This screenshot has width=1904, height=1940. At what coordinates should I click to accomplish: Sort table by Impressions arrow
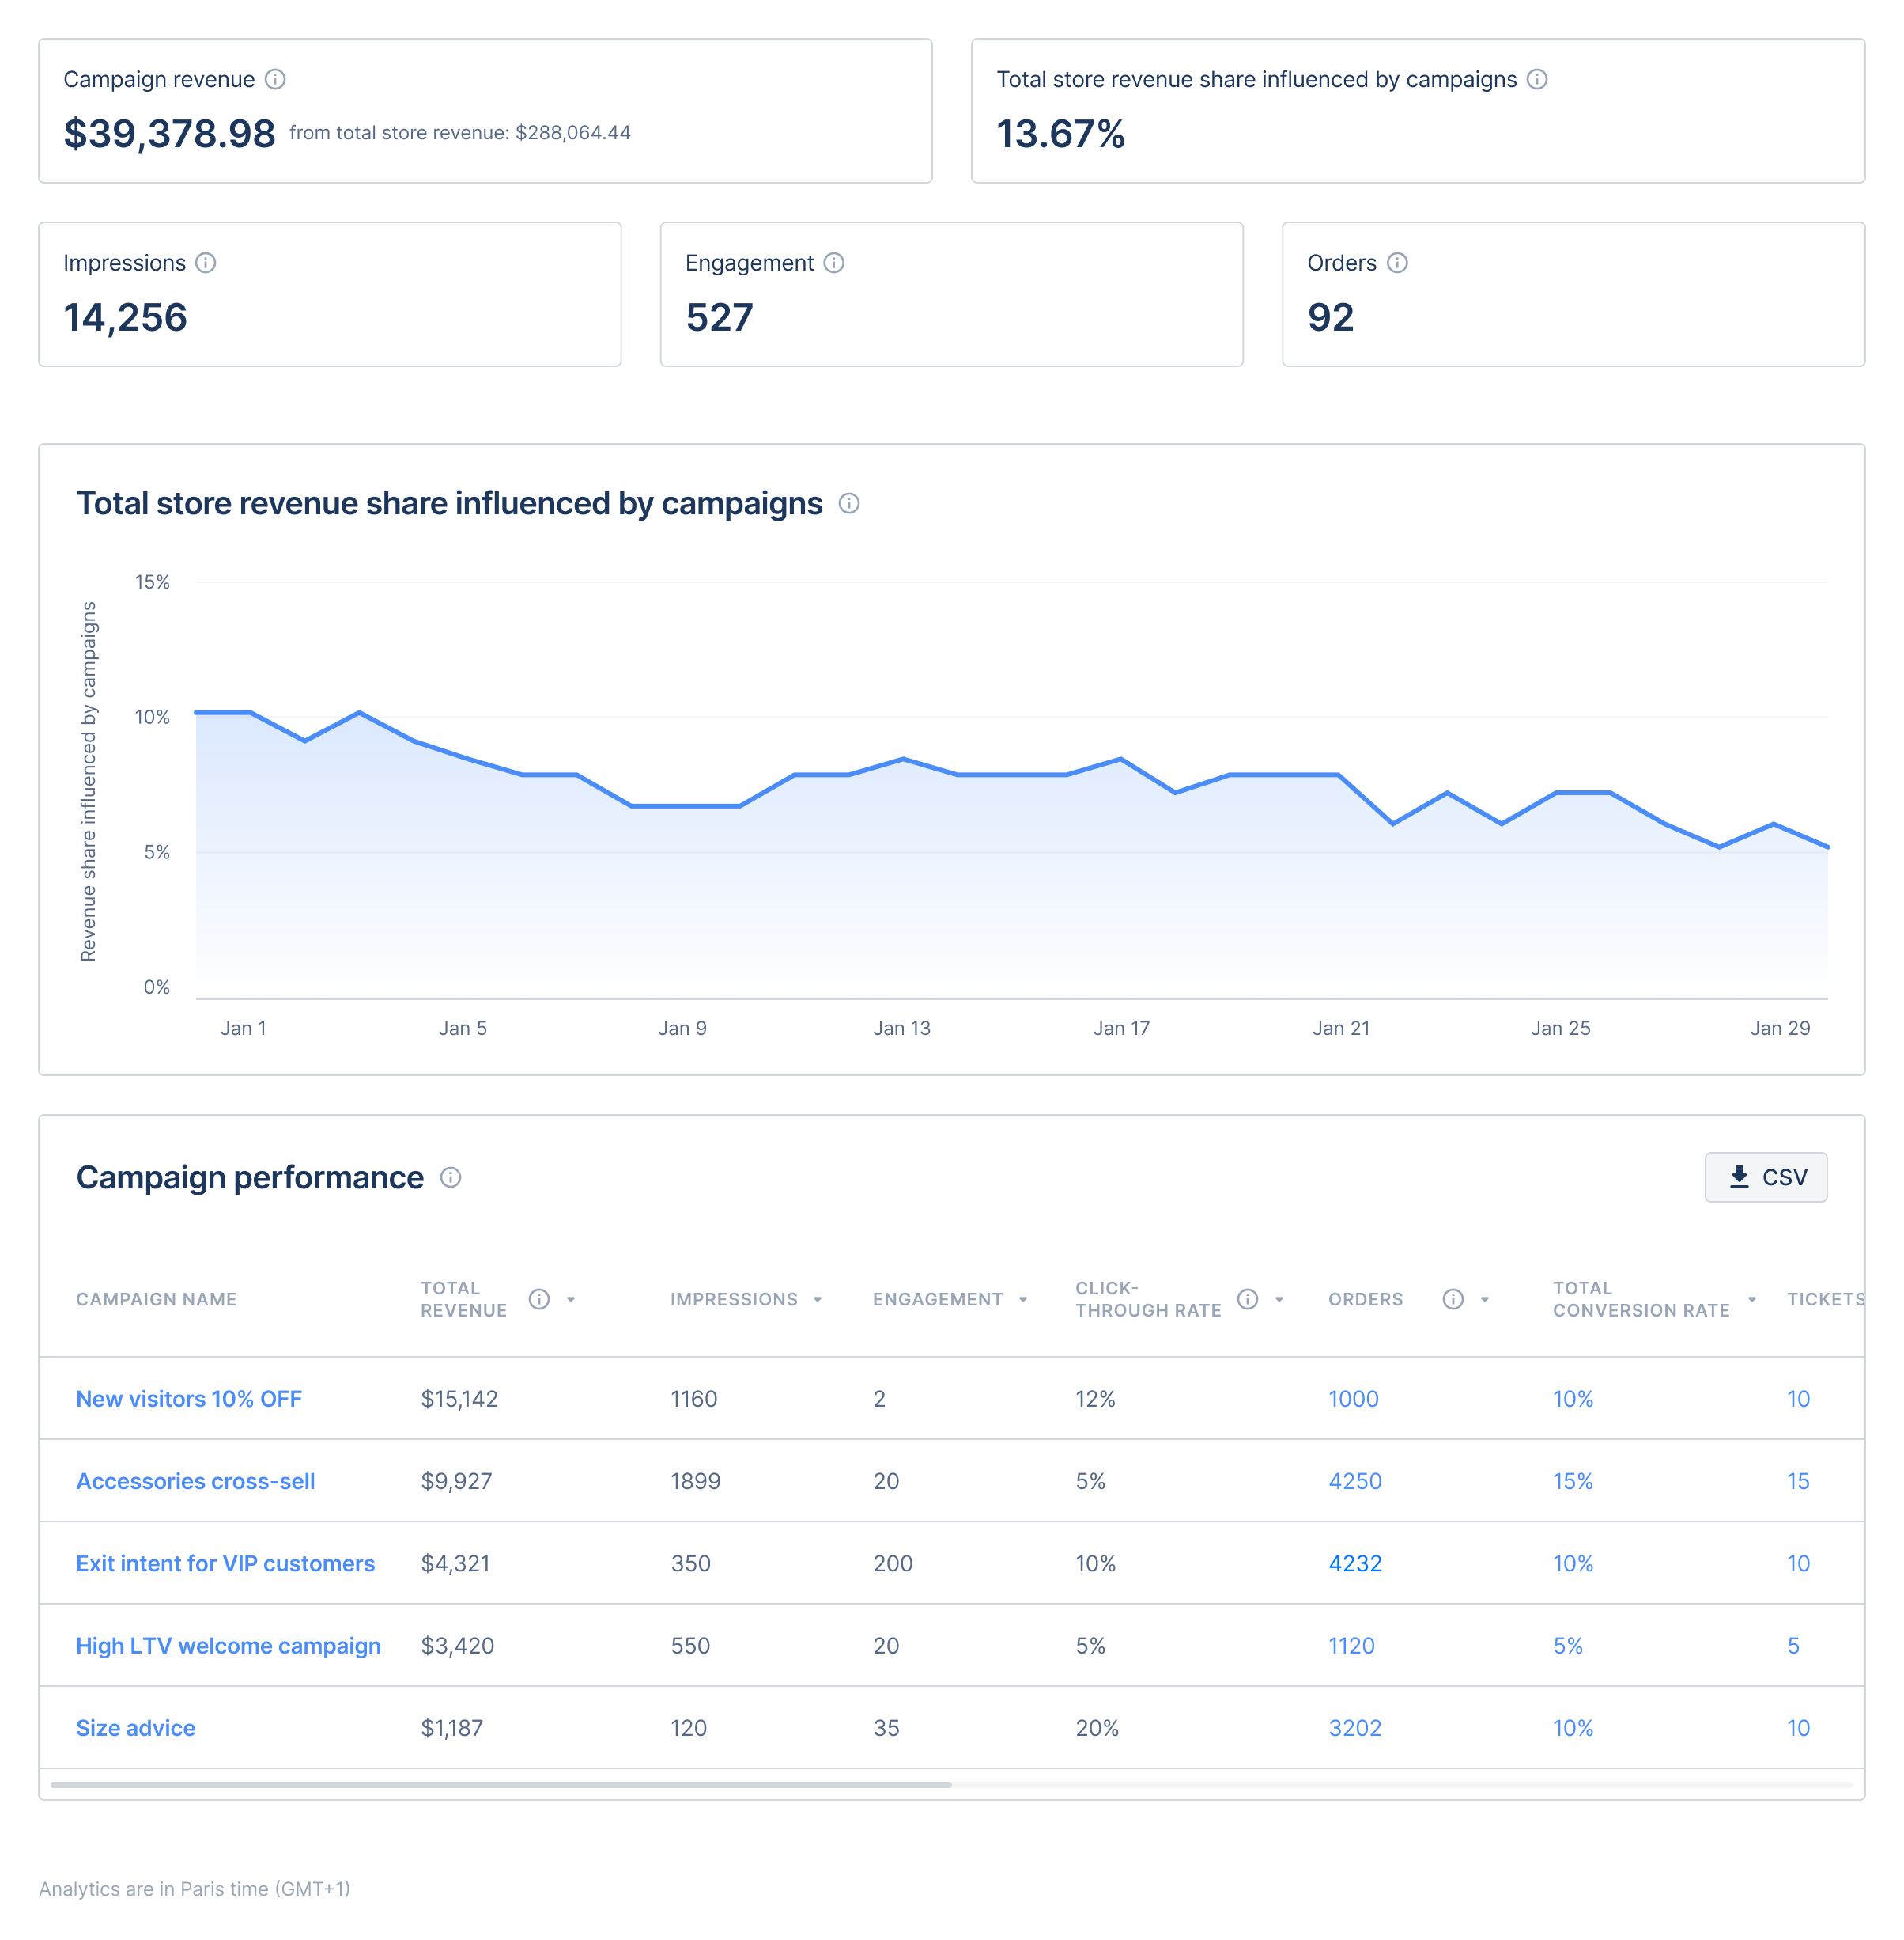[x=818, y=1300]
